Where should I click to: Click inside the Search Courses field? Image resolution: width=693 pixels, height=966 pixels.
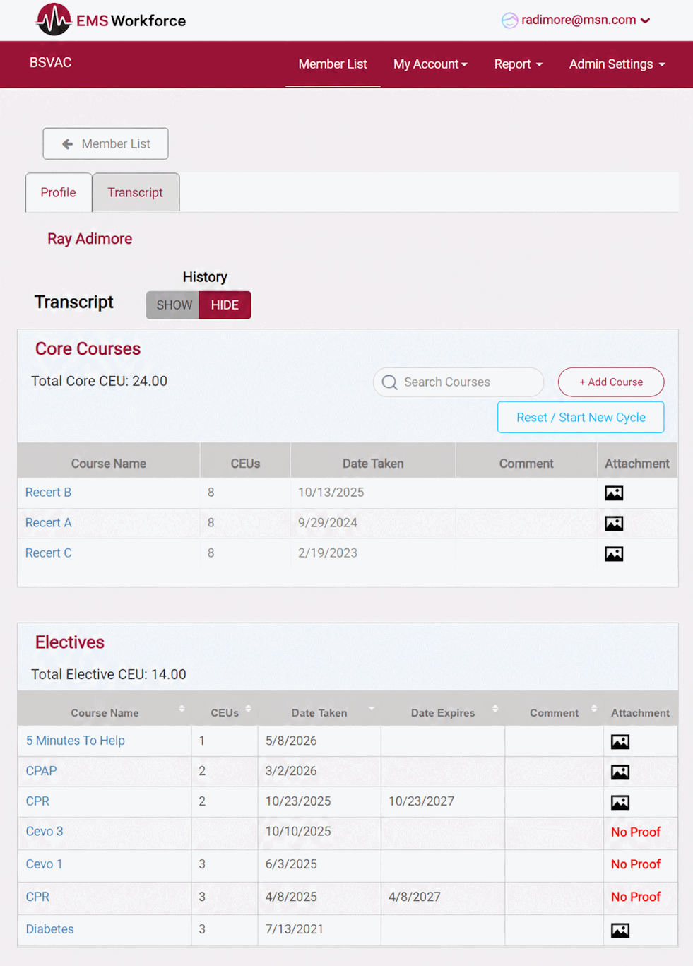(x=458, y=382)
